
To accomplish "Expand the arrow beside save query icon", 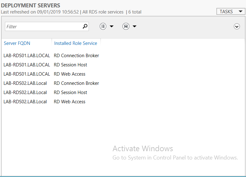I will pyautogui.click(x=134, y=26).
